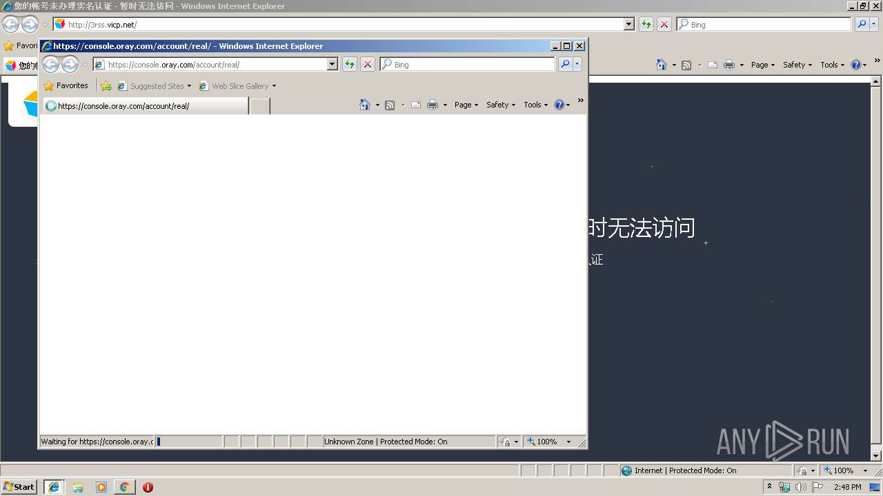Open the Tools menu in the background IE window
This screenshot has height=496, width=883.
832,65
